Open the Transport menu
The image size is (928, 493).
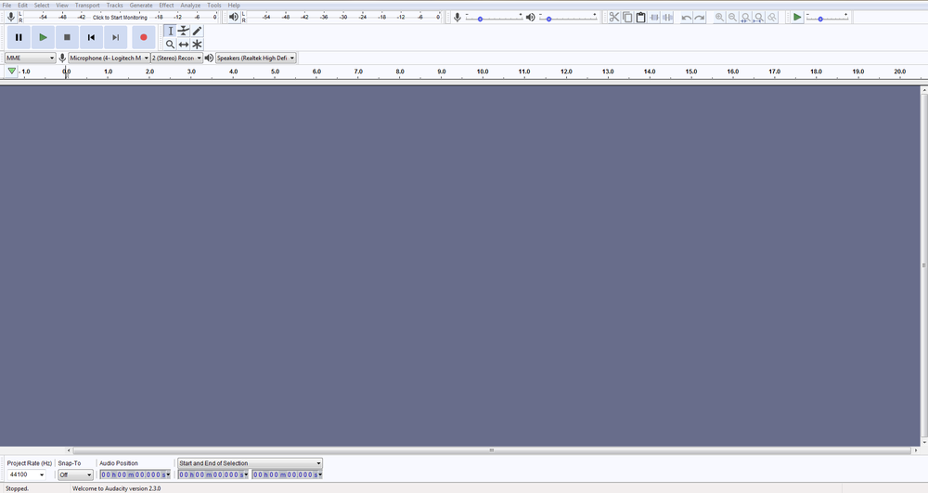[87, 5]
